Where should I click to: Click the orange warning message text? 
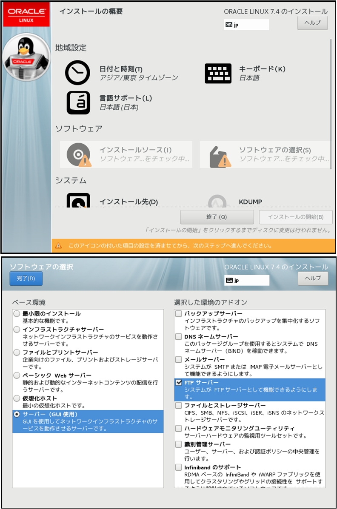170,246
